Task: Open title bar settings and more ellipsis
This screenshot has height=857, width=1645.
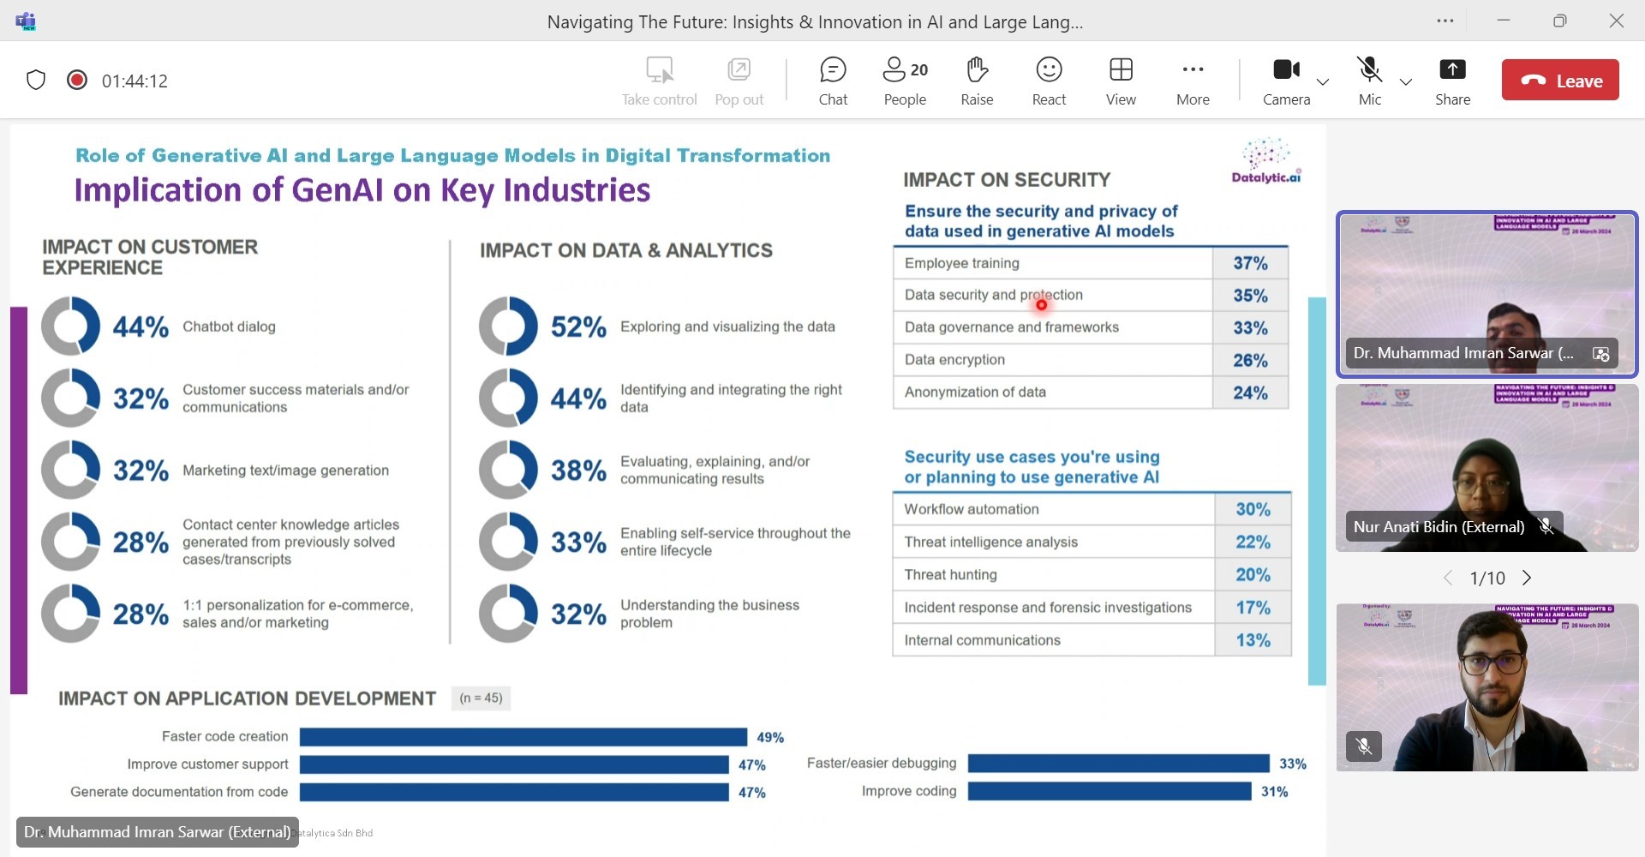Action: pos(1445,21)
